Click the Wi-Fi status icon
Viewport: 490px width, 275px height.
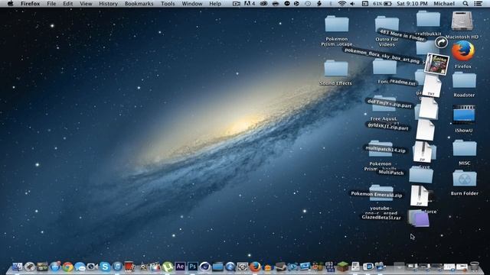[342, 4]
